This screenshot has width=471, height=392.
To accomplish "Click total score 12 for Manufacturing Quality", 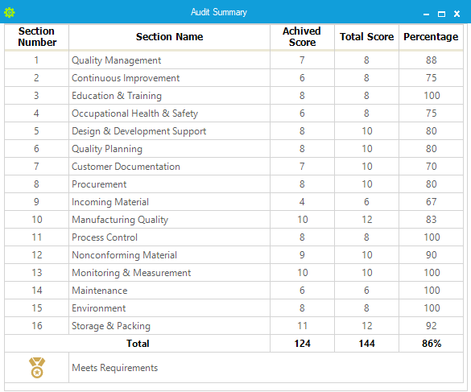I will point(367,220).
